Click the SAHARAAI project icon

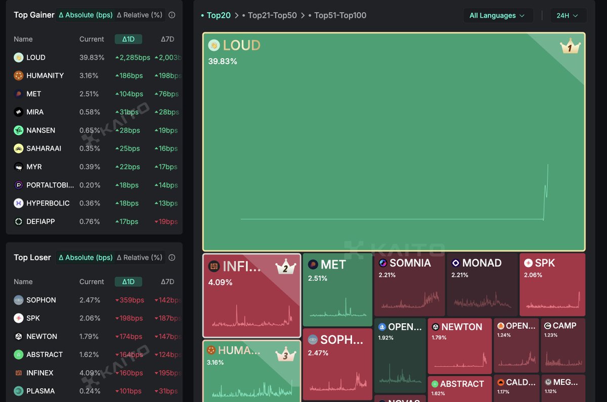point(19,148)
